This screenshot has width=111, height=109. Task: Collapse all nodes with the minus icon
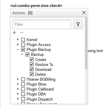22,33
